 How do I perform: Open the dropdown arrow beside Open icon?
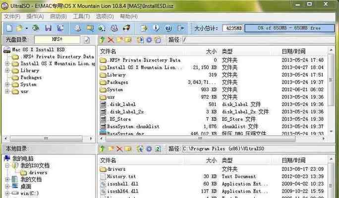26,28
